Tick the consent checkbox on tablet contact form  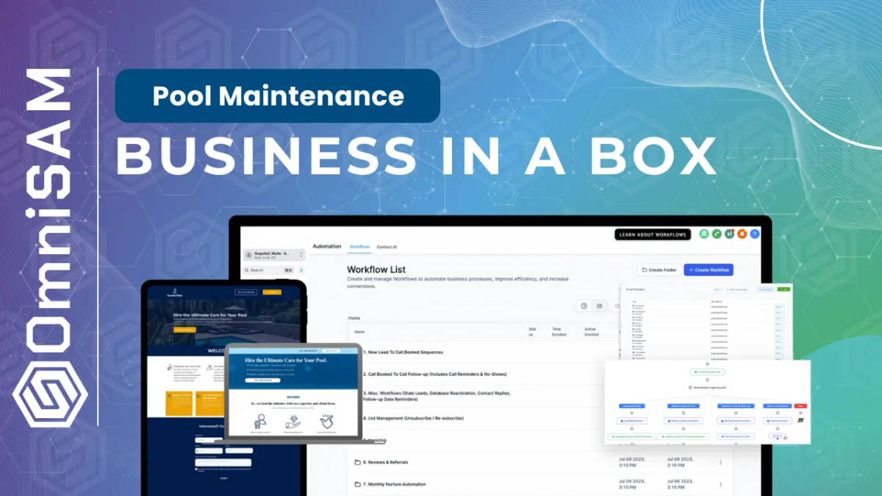(197, 469)
